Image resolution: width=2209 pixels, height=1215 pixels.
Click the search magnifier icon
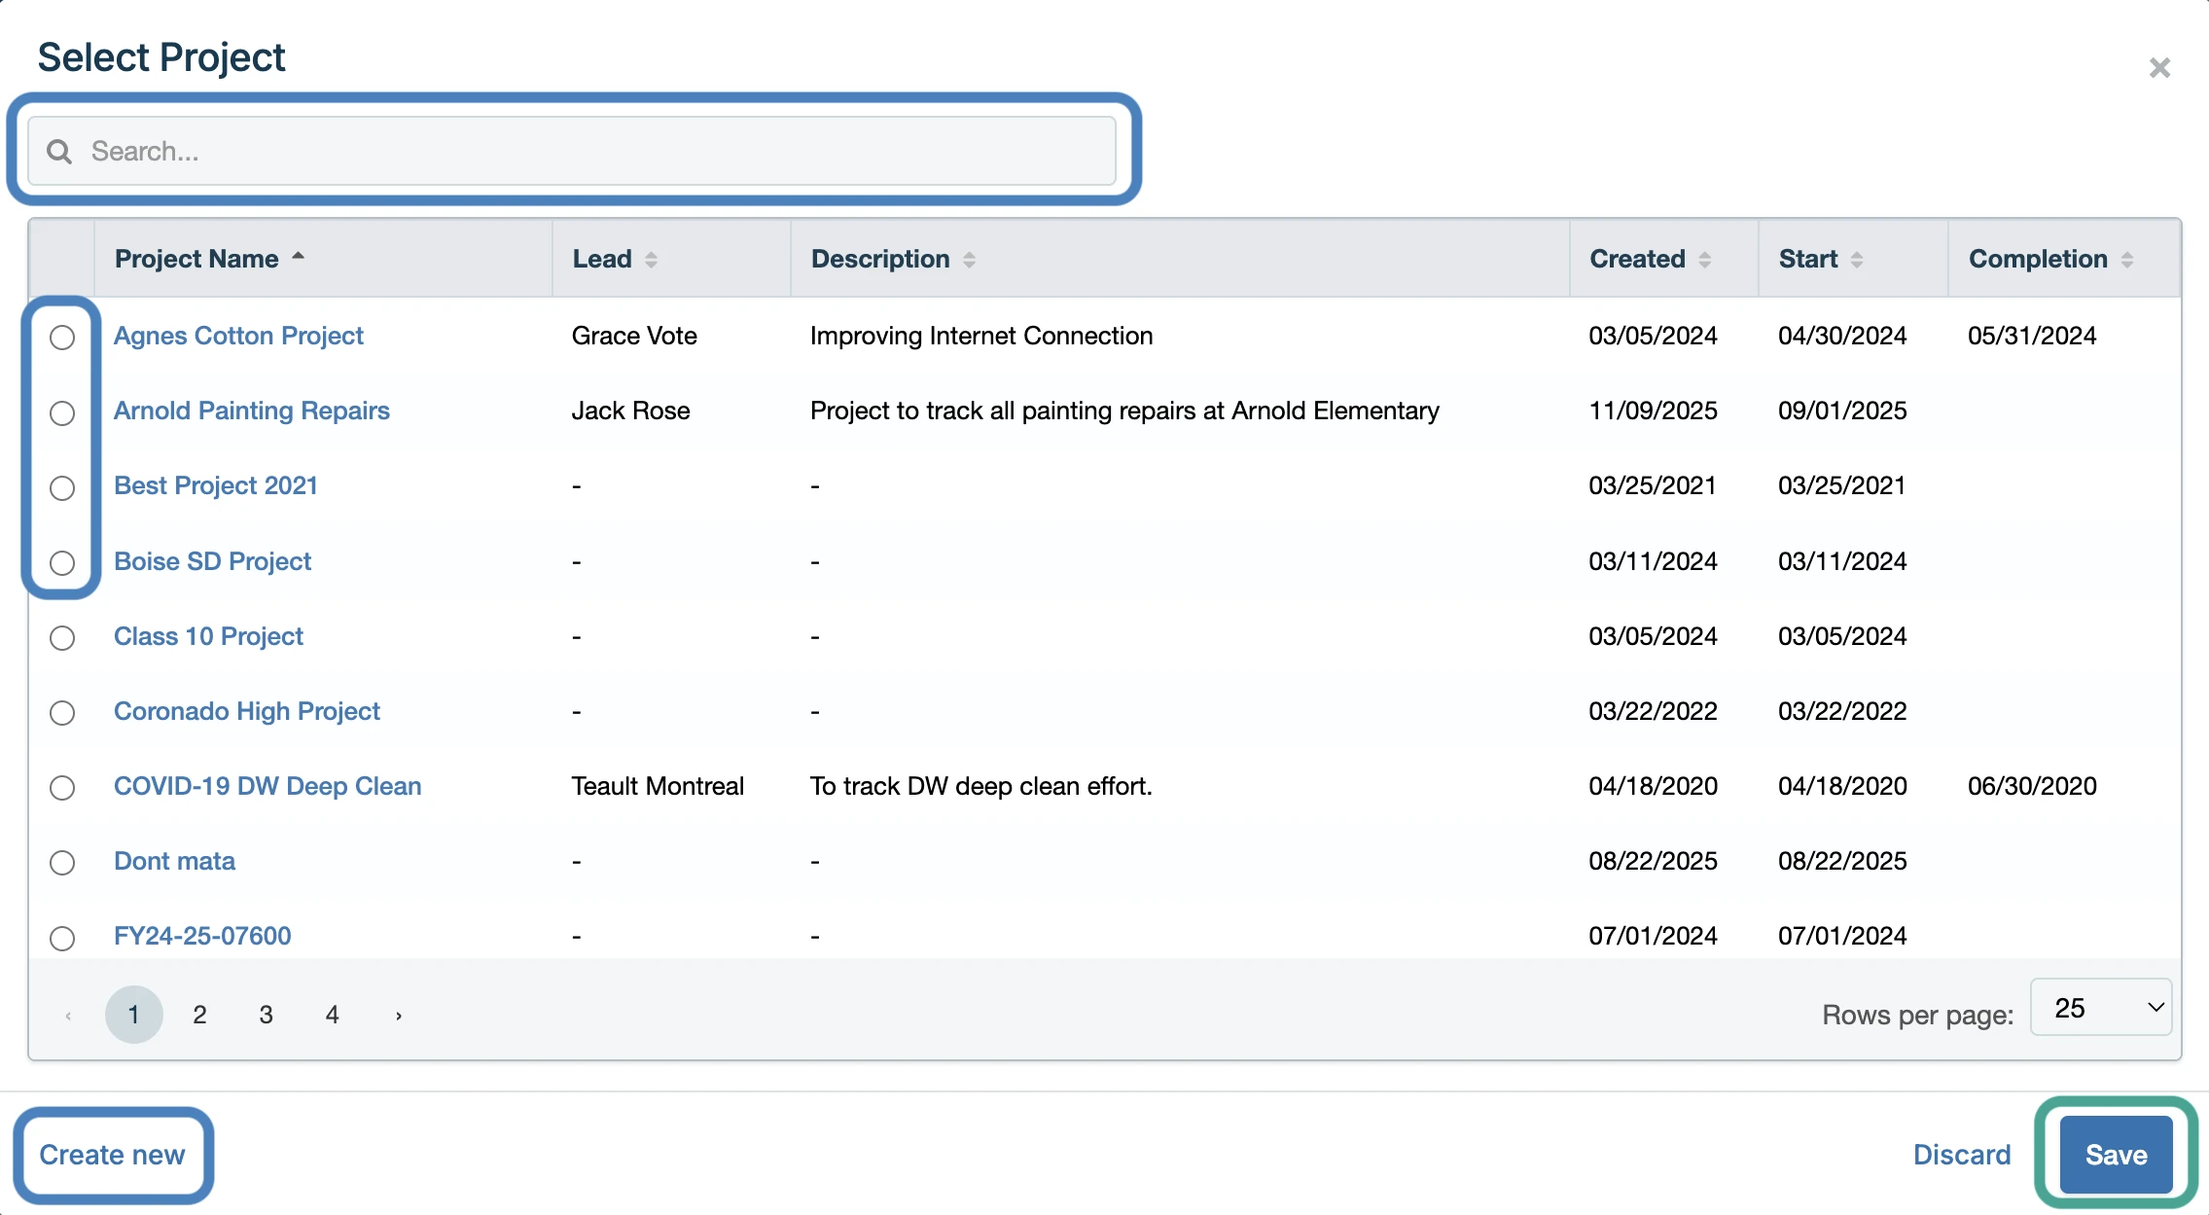pos(59,152)
